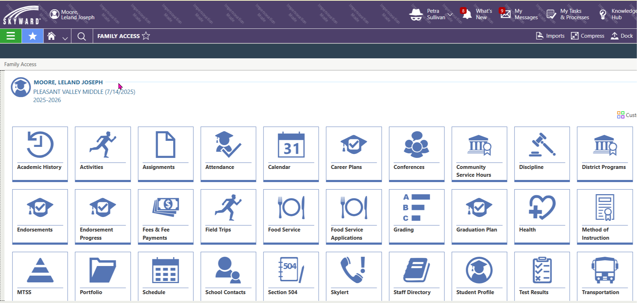Open the Health tile
Screen dimensions: 637x303
tap(542, 217)
